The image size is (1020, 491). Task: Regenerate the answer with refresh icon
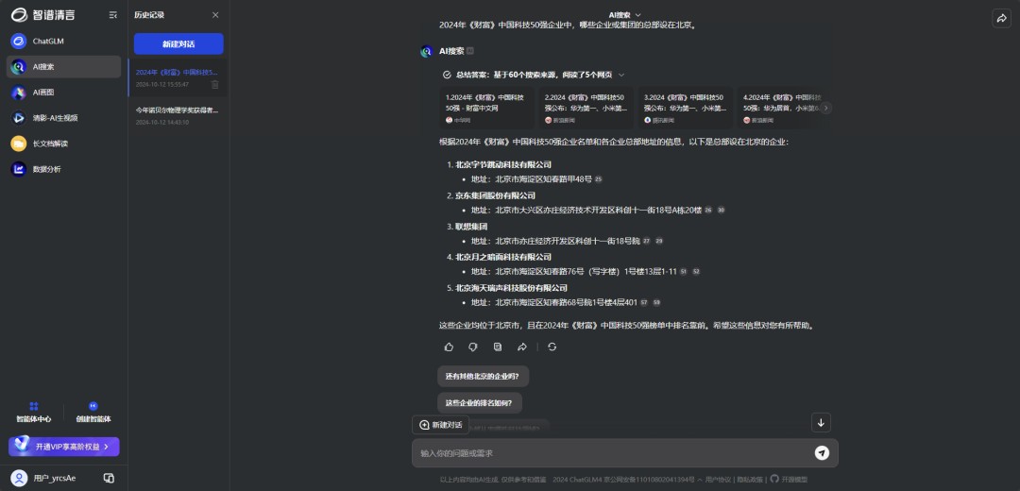(552, 347)
